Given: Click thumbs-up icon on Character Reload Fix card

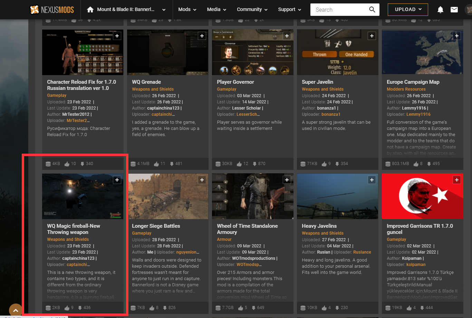Looking at the screenshot, I should pyautogui.click(x=67, y=164).
